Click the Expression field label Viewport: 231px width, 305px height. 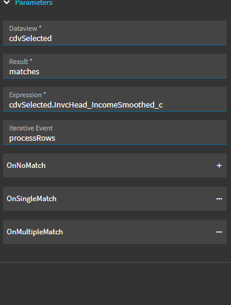pyautogui.click(x=28, y=95)
